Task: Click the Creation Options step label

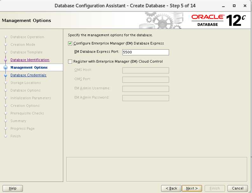Action: pos(25,106)
